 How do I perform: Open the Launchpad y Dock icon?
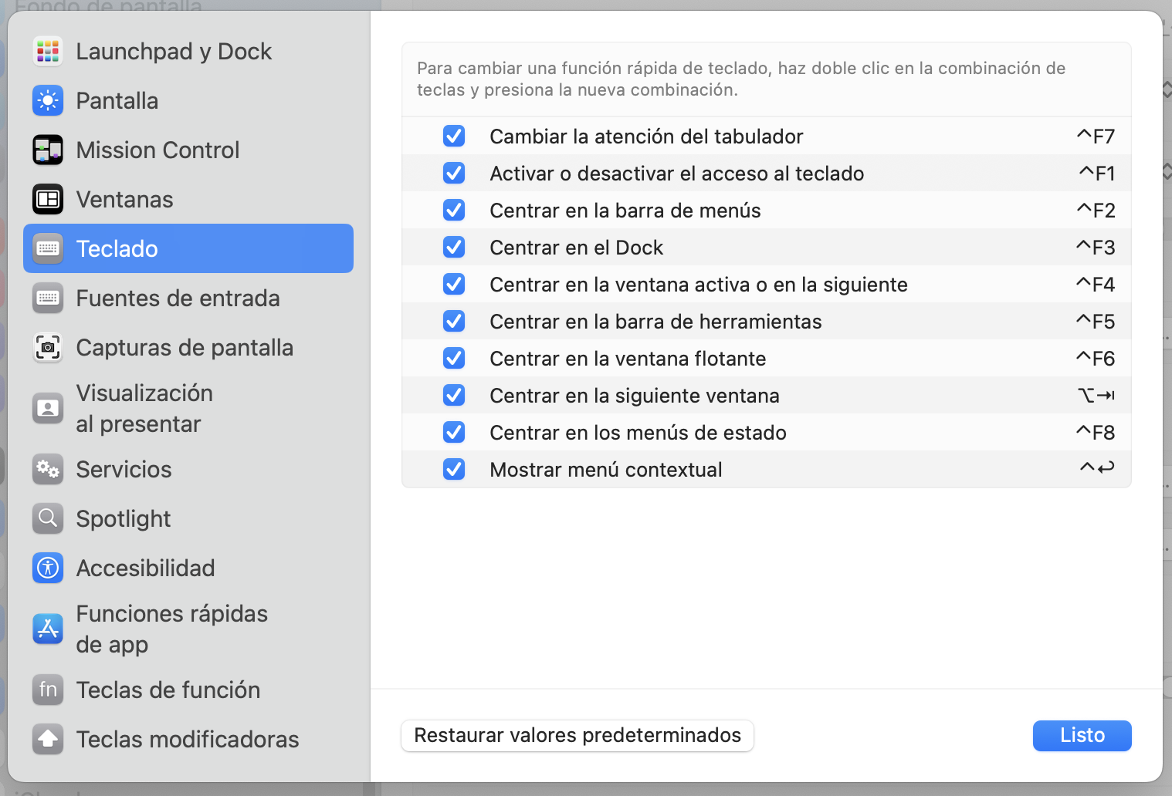[x=48, y=52]
